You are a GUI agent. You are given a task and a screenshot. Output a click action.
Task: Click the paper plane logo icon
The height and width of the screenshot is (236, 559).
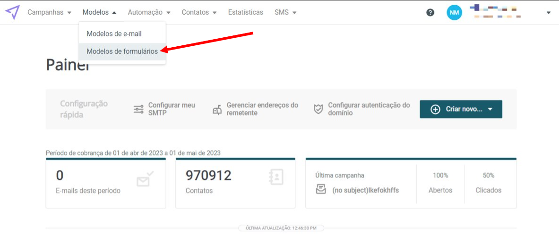coord(12,12)
